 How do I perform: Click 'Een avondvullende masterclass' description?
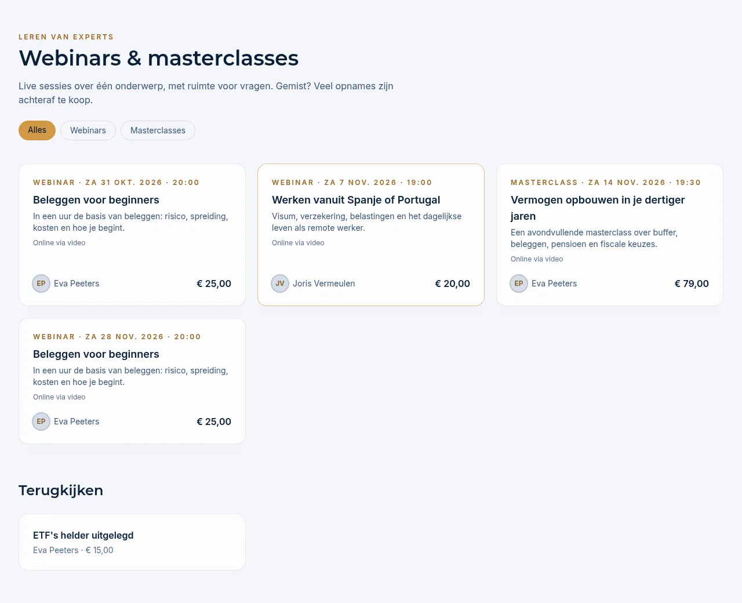click(594, 238)
